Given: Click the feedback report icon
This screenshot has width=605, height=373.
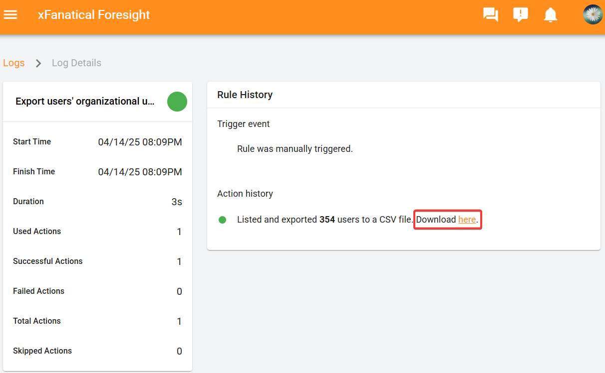Looking at the screenshot, I should point(521,15).
